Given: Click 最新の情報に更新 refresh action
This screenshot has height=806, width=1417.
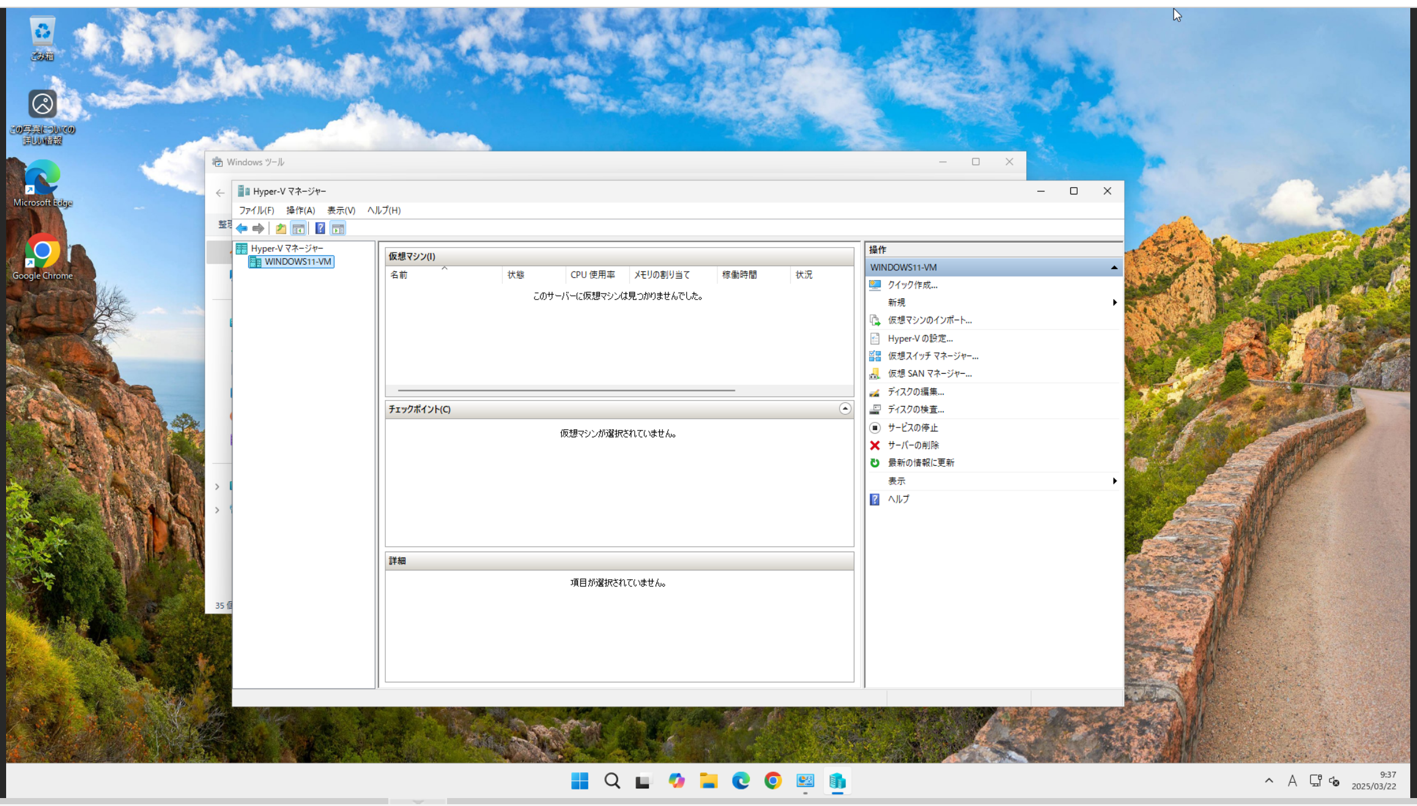Looking at the screenshot, I should [x=920, y=463].
